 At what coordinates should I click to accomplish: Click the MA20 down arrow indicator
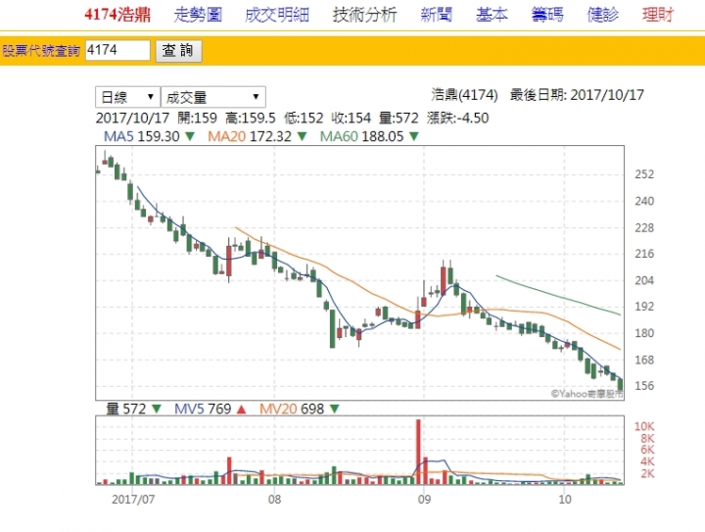303,136
